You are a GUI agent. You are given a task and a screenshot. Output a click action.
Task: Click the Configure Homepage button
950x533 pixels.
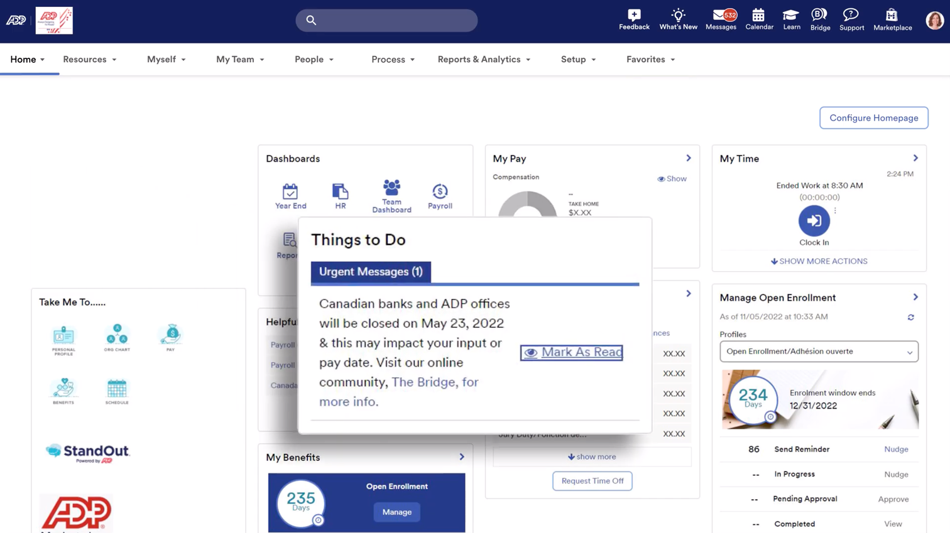(873, 118)
